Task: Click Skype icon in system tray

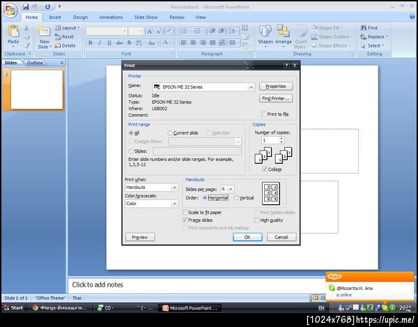Action: point(385,307)
